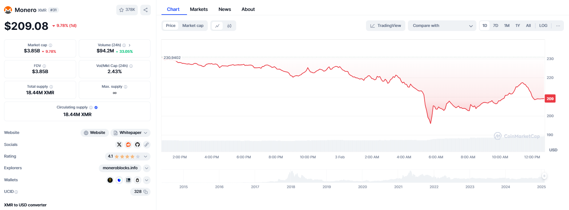This screenshot has height=210, width=569.
Task: Click UCID info icon
Action: [16, 192]
